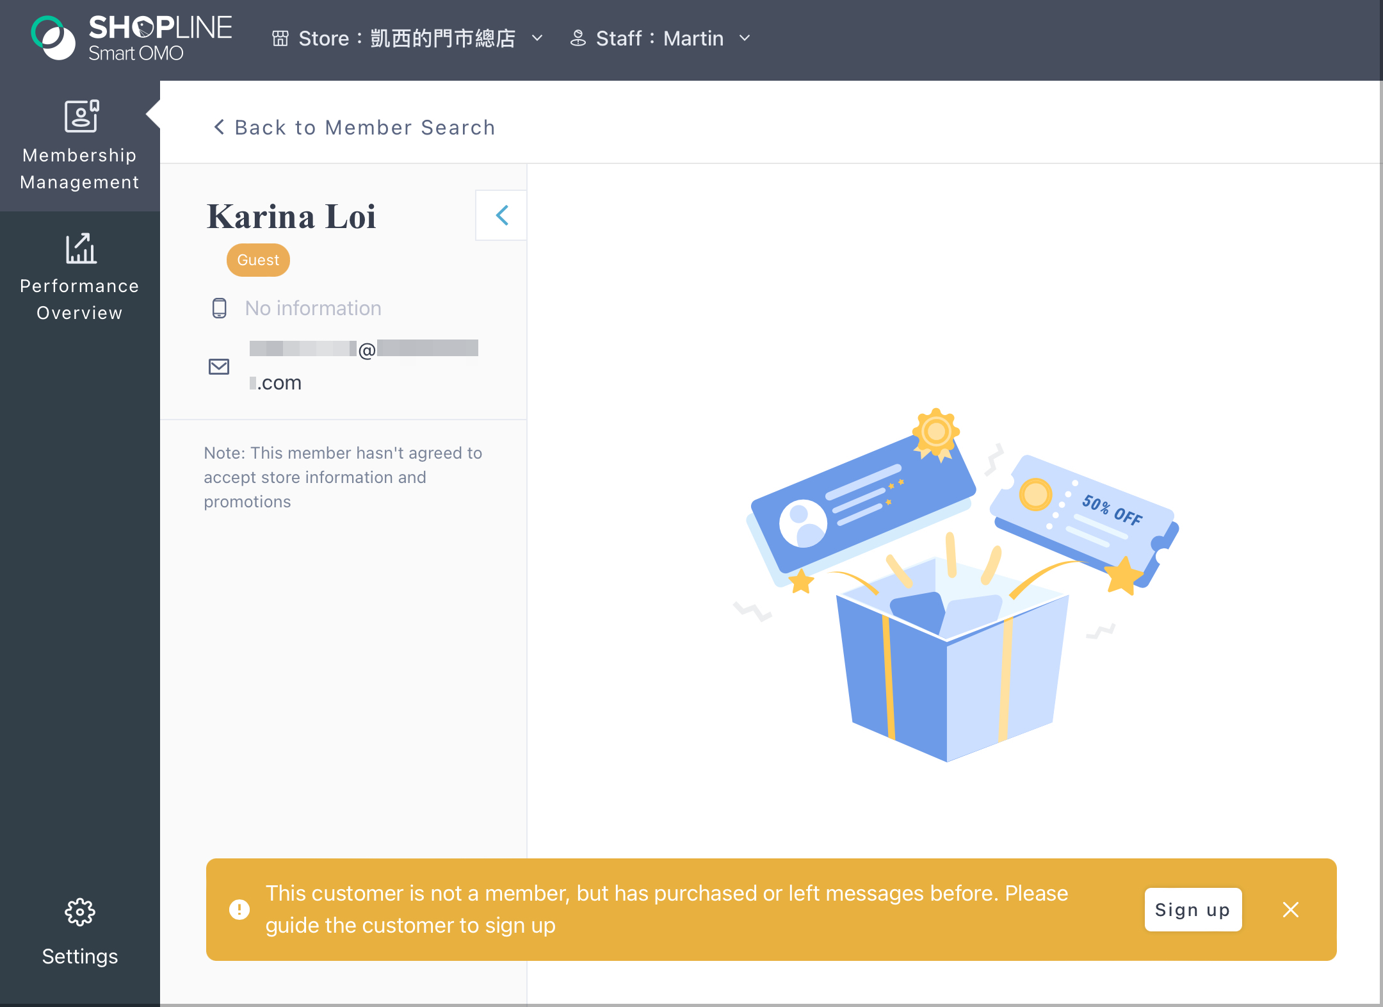The height and width of the screenshot is (1007, 1383).
Task: Click the Membership Management card icon
Action: [82, 116]
